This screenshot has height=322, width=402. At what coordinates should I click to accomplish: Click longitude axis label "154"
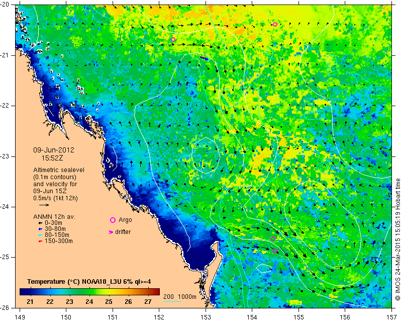252,317
